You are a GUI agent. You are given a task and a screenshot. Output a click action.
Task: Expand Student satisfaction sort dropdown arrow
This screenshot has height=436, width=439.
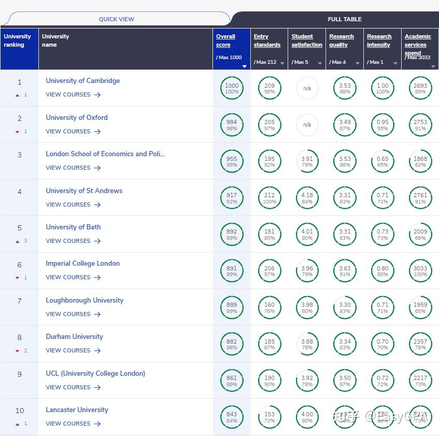pos(320,63)
